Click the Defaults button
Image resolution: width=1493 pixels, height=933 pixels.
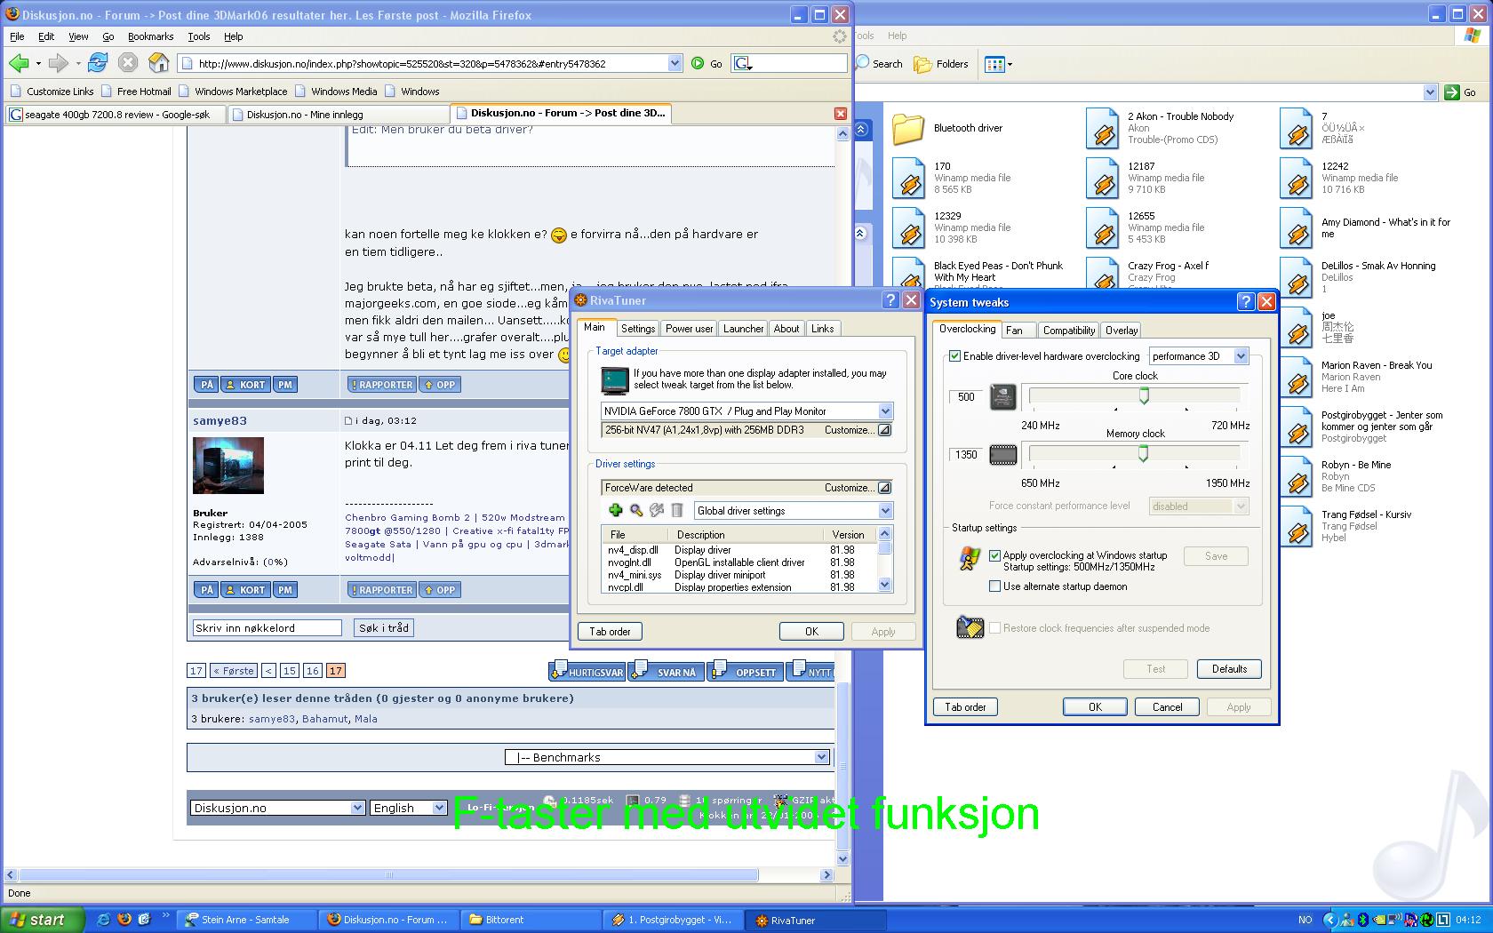point(1229,669)
